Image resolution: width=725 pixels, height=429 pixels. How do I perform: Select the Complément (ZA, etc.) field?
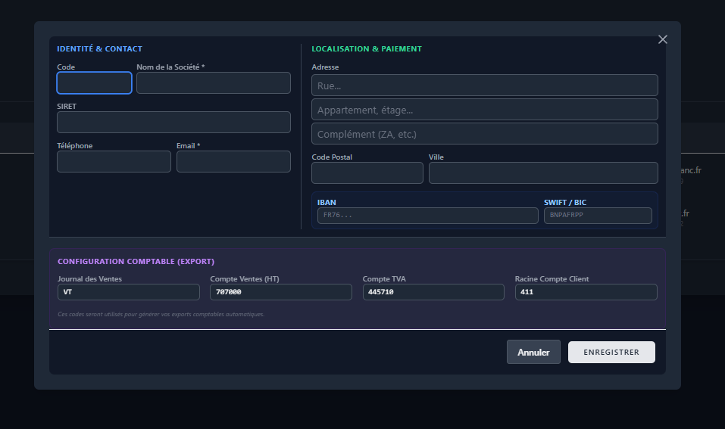pos(485,134)
